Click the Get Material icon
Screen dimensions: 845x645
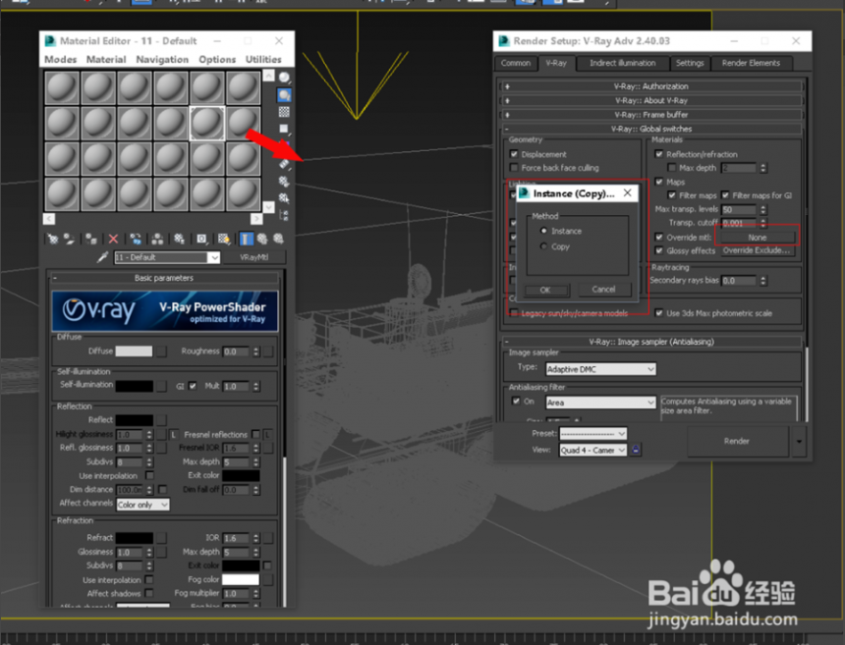click(x=53, y=239)
